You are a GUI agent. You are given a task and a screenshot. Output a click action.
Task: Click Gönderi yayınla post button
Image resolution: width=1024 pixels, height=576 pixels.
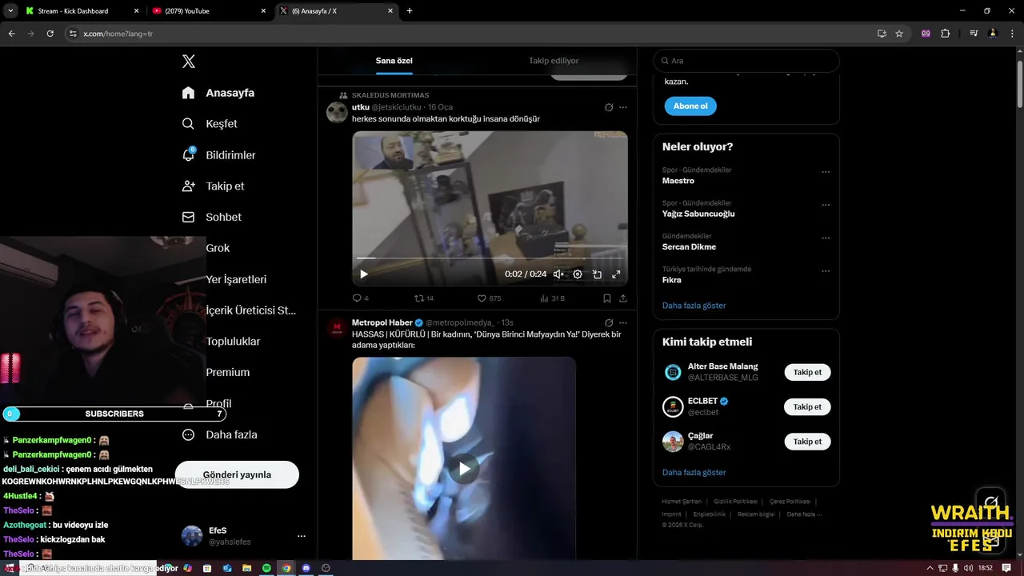pyautogui.click(x=237, y=474)
